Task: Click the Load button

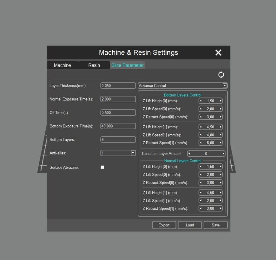Action: tap(190, 225)
